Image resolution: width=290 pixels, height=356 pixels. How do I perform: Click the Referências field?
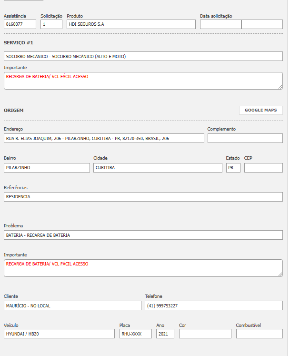point(143,196)
